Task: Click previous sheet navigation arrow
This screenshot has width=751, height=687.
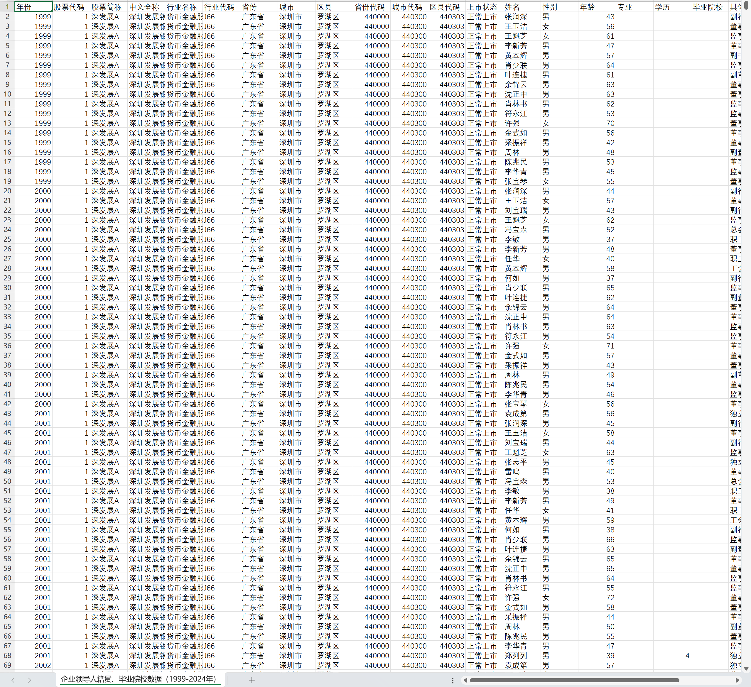Action: coord(13,680)
